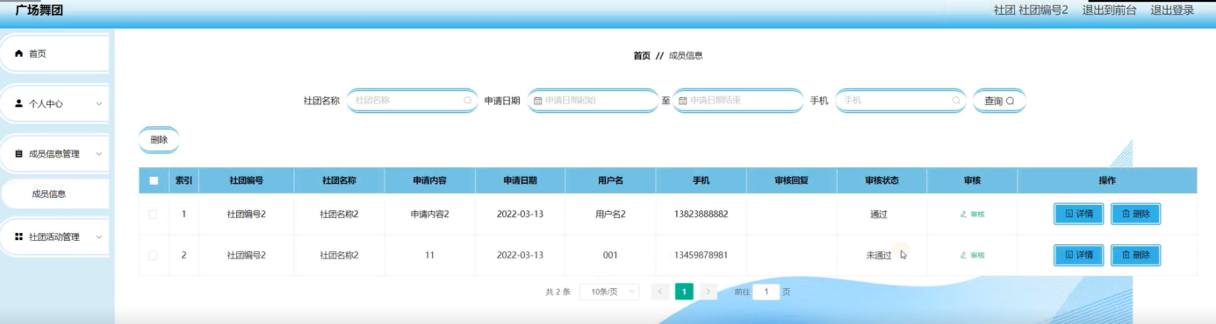Click 退出到前台 in the top bar
Image resolution: width=1216 pixels, height=324 pixels.
click(1109, 11)
